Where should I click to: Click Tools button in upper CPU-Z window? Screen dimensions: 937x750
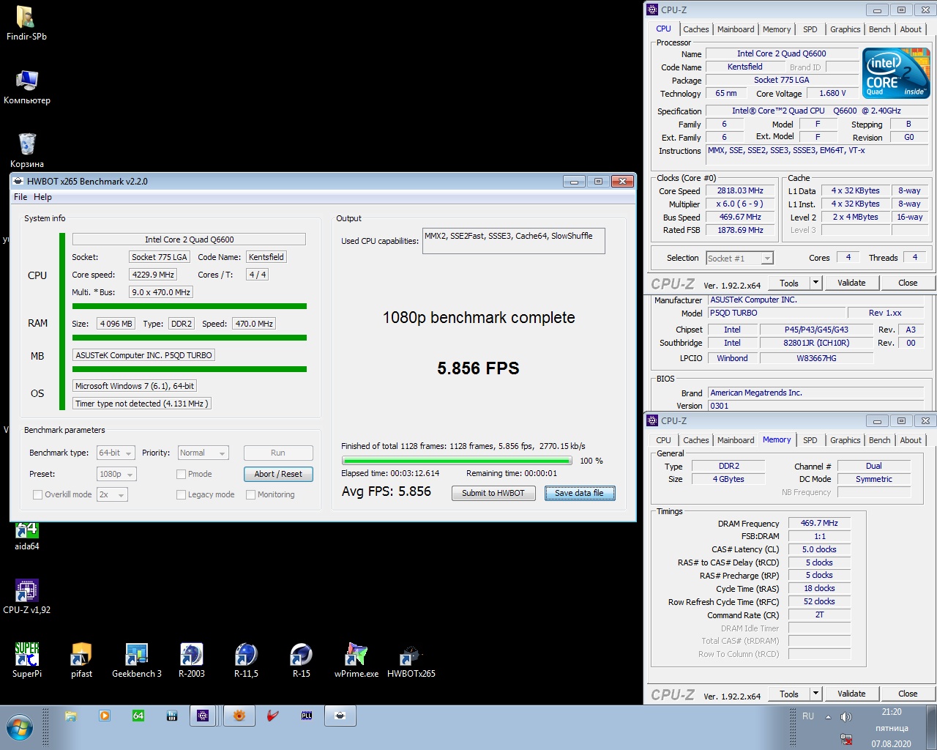pyautogui.click(x=789, y=283)
